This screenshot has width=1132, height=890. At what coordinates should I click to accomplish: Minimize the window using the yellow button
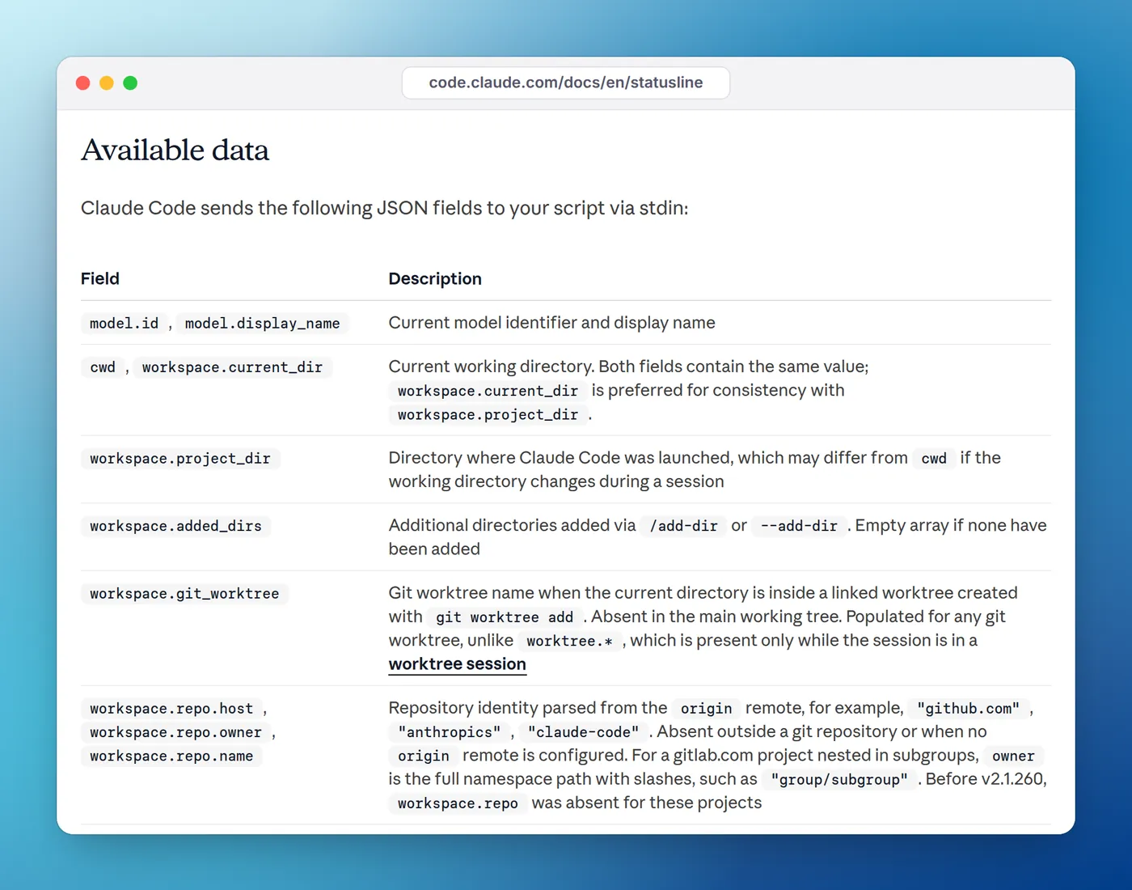107,83
